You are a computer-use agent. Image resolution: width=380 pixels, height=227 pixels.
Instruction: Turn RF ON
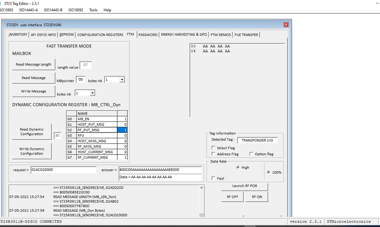click(257, 197)
